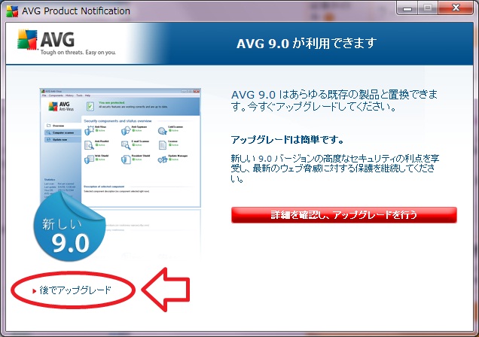The height and width of the screenshot is (337, 479).
Task: Choose the 後でアップグレード link
Action: (75, 290)
